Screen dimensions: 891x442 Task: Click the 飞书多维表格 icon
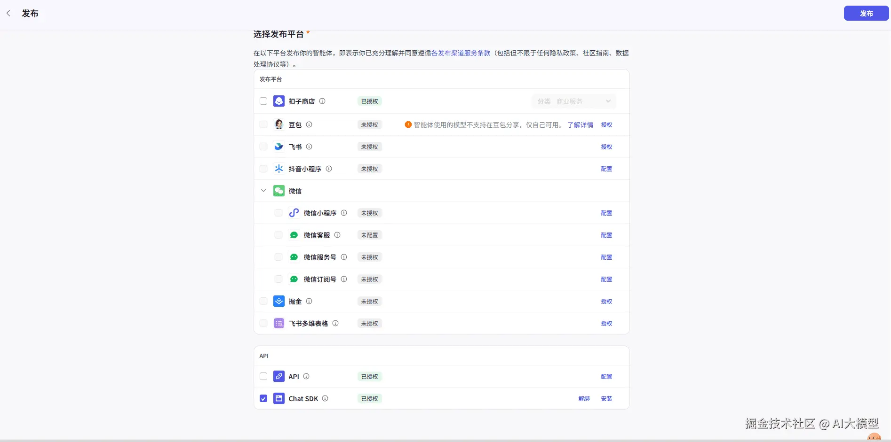279,323
